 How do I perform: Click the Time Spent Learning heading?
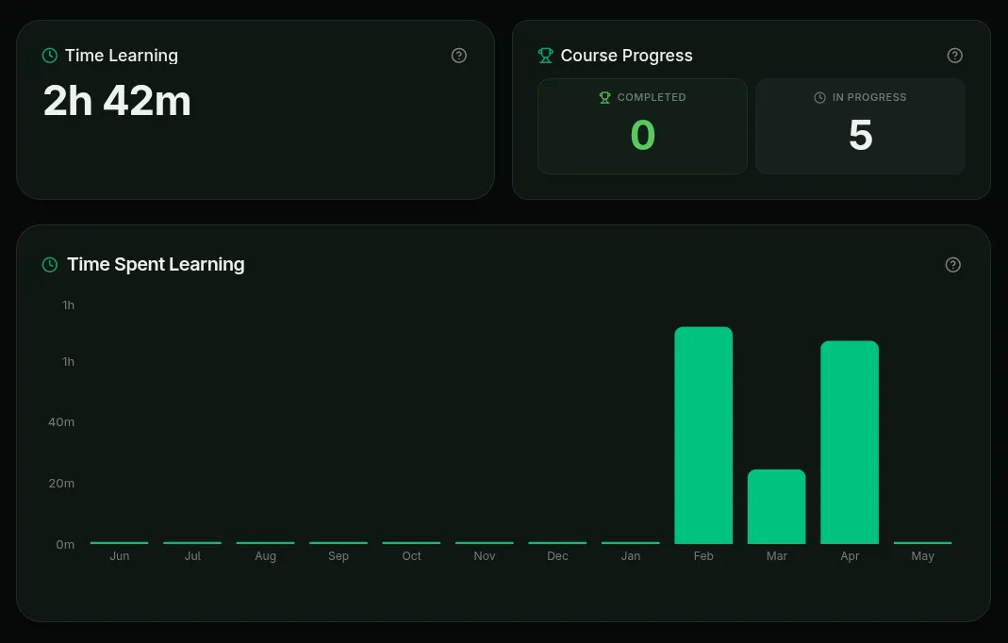point(156,264)
